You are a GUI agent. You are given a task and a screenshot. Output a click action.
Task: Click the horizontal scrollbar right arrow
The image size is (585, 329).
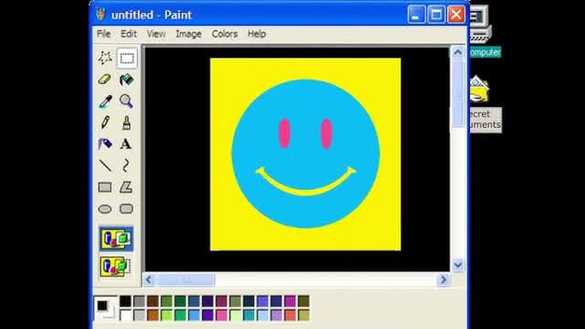coord(443,280)
